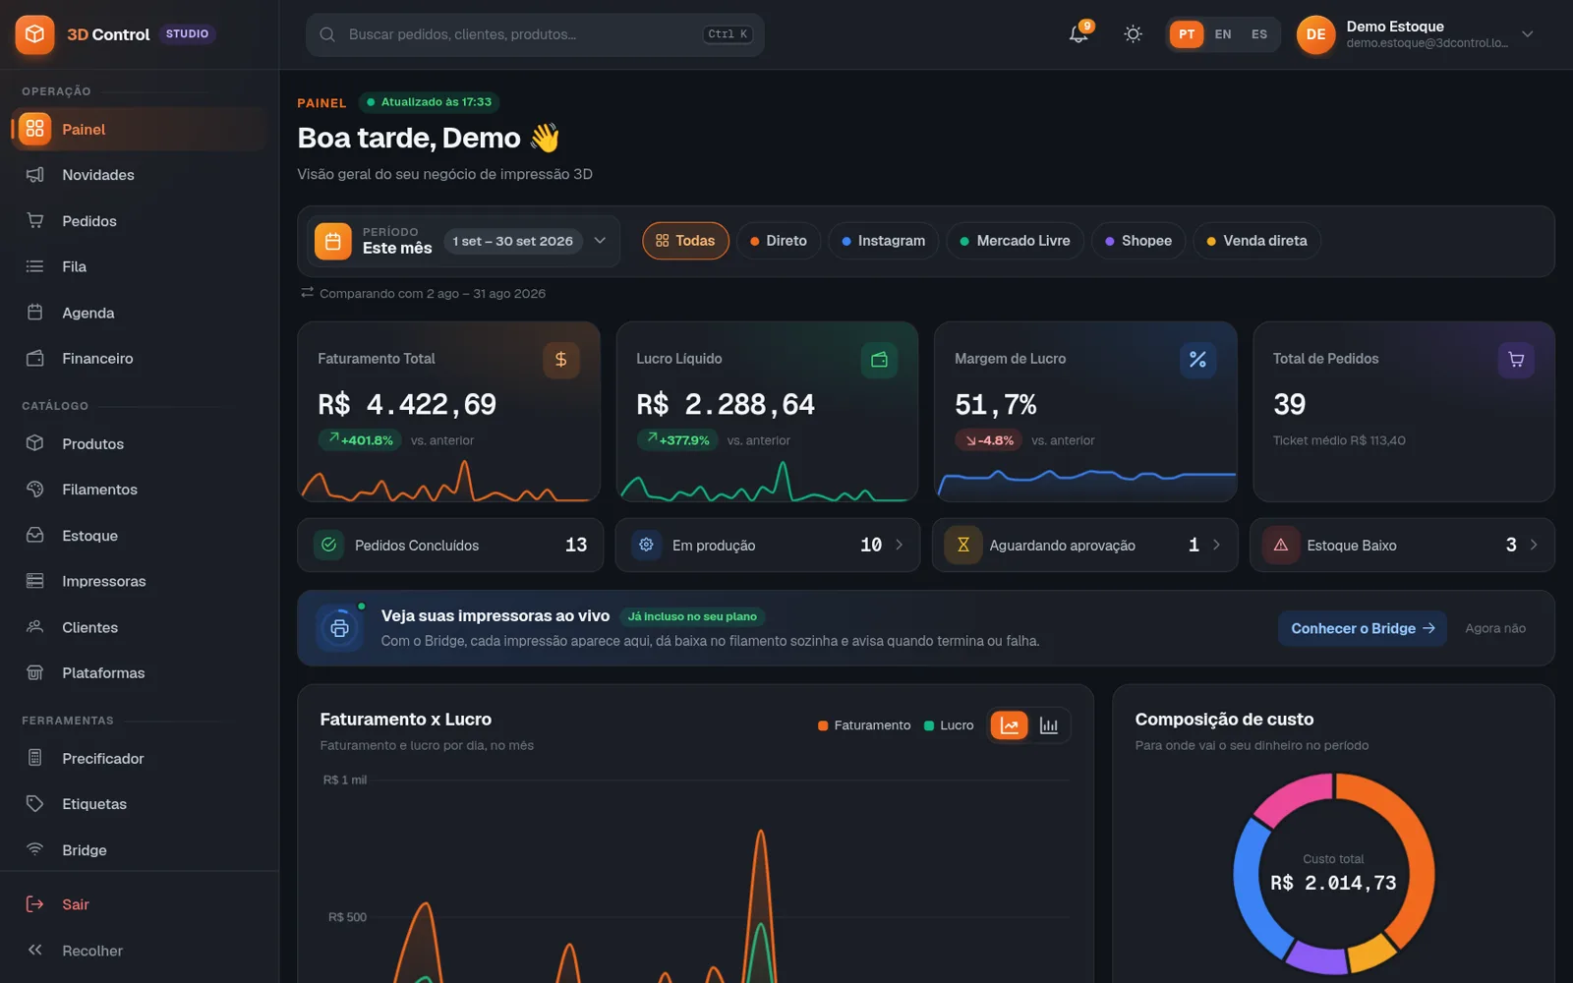
Task: Expand Aguardando aprovação row chevron
Action: point(1216,545)
